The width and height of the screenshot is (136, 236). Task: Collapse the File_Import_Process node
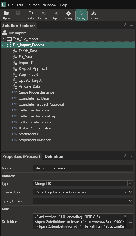pyautogui.click(x=3, y=45)
